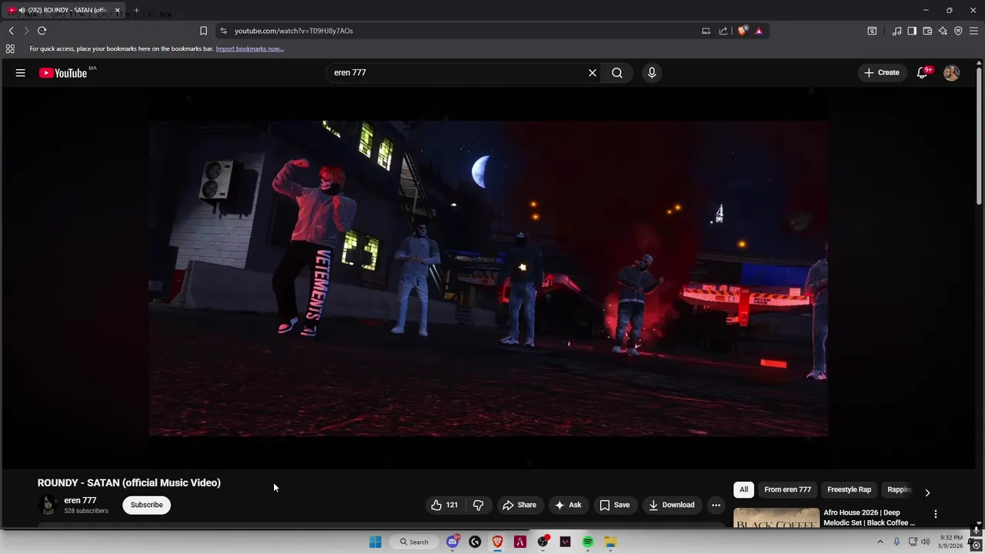
Task: Download the video
Action: 672,505
